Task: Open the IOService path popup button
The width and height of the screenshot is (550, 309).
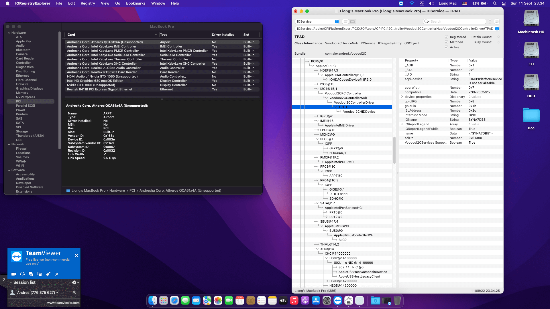Action: click(497, 29)
